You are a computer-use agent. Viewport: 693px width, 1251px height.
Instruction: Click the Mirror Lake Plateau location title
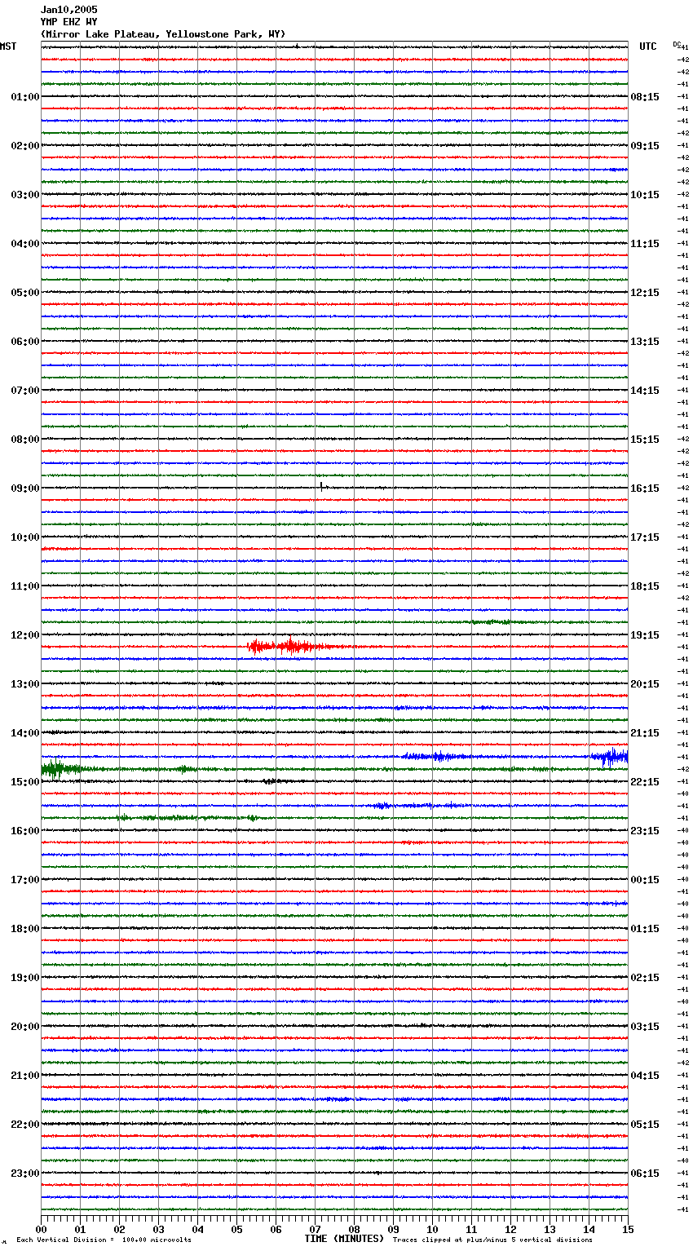[x=163, y=34]
